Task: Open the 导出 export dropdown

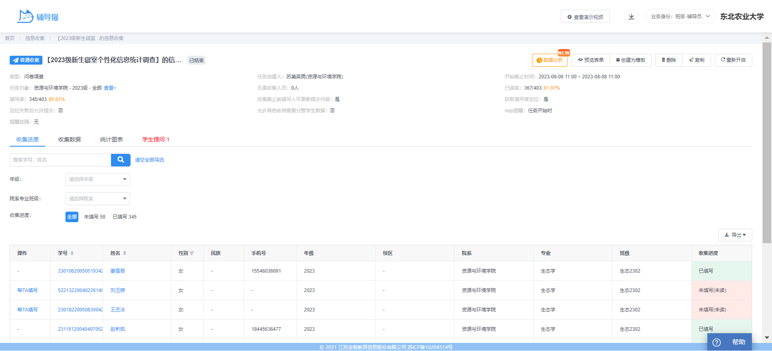Action: (735, 235)
